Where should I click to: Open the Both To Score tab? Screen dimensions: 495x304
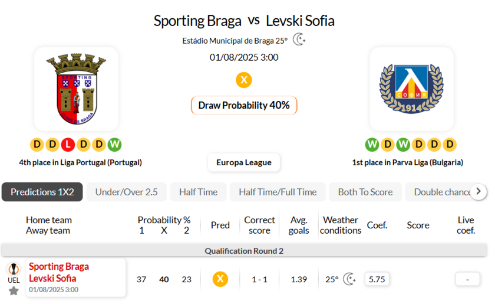coord(365,192)
